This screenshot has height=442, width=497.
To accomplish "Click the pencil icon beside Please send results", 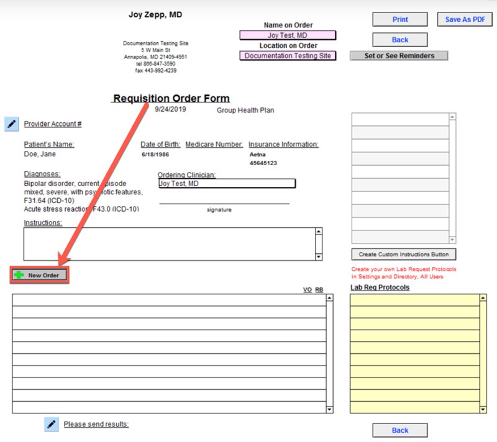I will point(51,424).
